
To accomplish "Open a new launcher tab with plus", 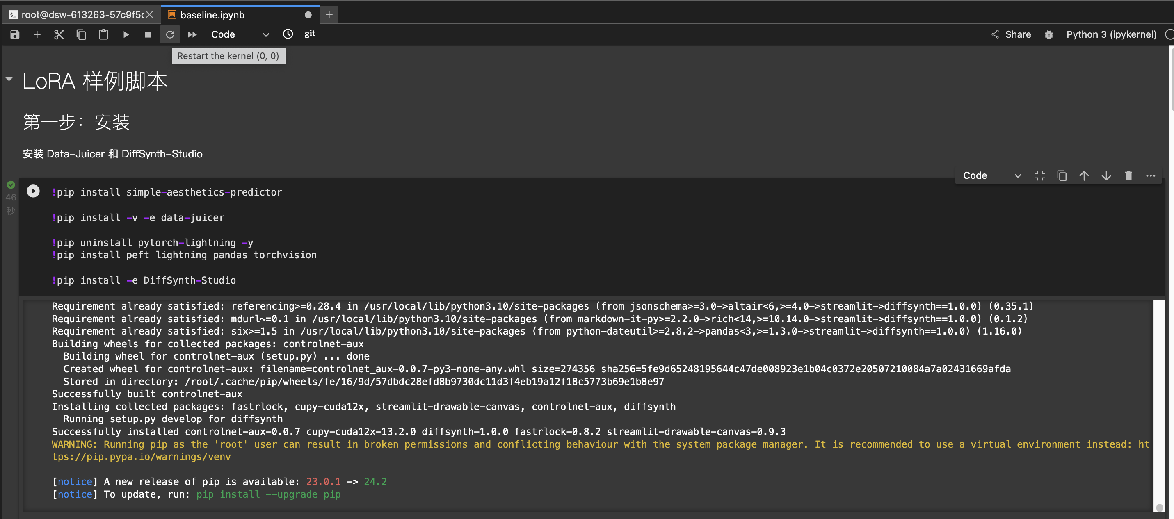I will click(329, 15).
